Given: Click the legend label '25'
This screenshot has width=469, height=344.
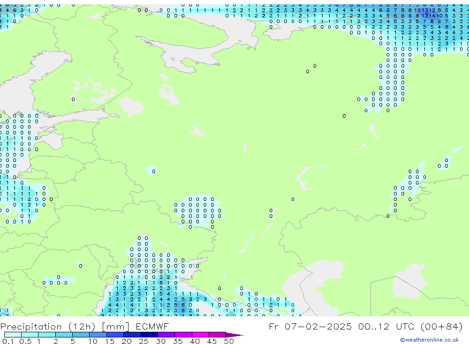Looking at the screenshot, I should (x=144, y=341).
